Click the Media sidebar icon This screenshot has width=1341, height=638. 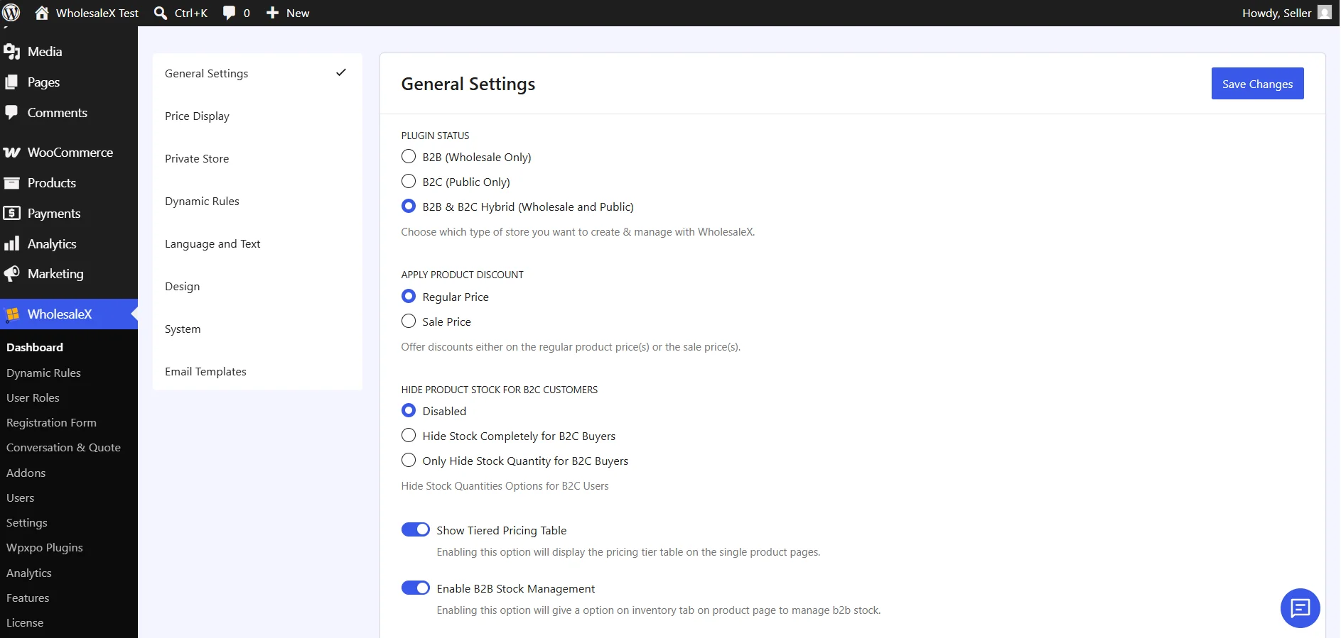[x=11, y=52]
